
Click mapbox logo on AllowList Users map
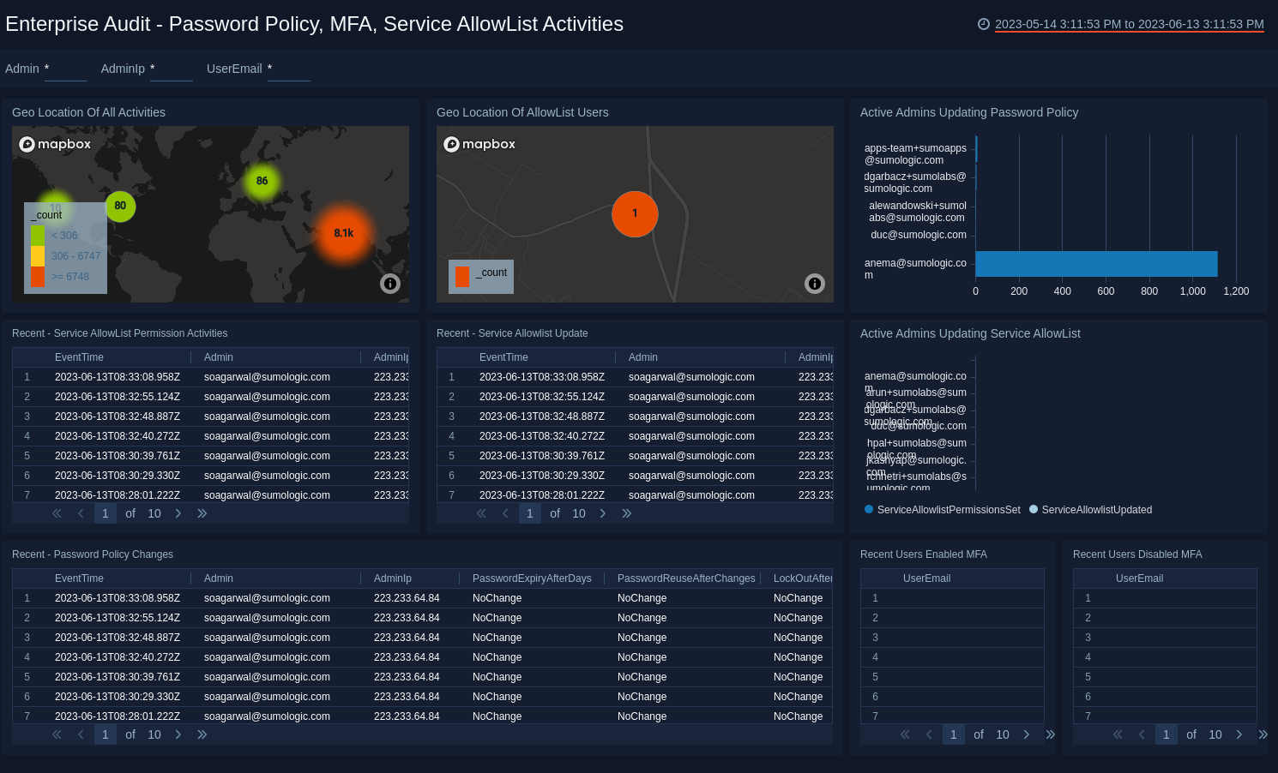pyautogui.click(x=479, y=144)
